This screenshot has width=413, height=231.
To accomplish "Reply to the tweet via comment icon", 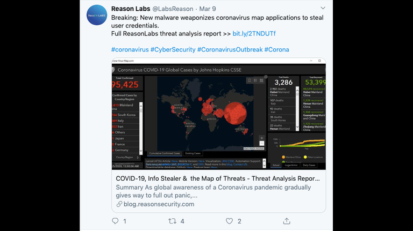I will tap(115, 221).
